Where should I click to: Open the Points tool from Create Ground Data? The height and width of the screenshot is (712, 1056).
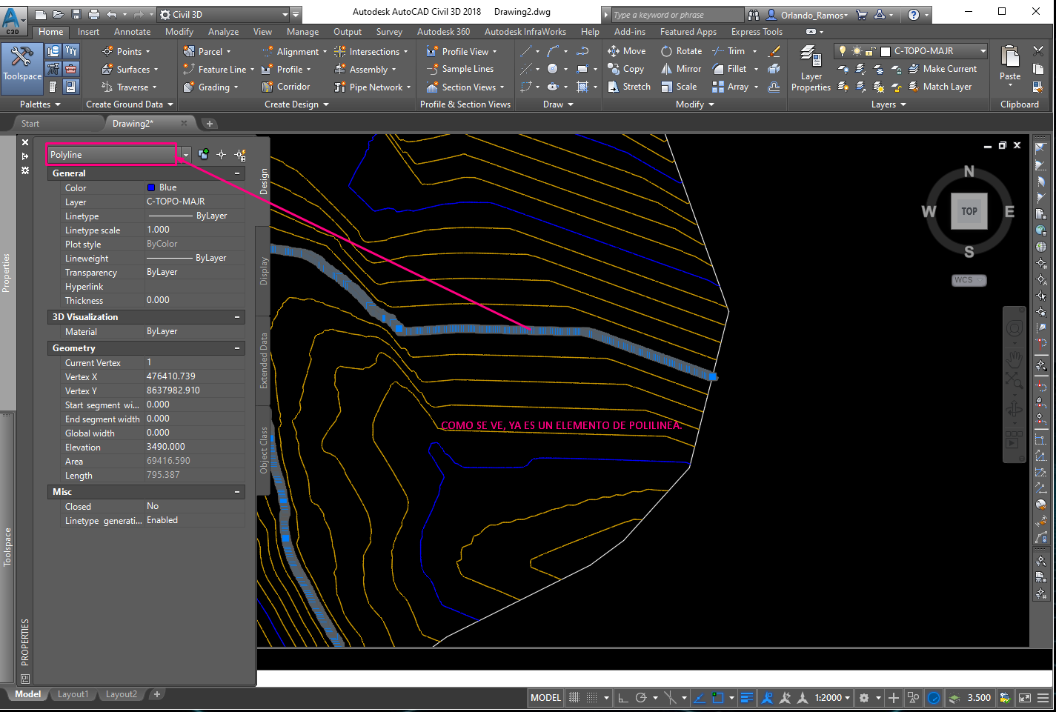[x=127, y=50]
